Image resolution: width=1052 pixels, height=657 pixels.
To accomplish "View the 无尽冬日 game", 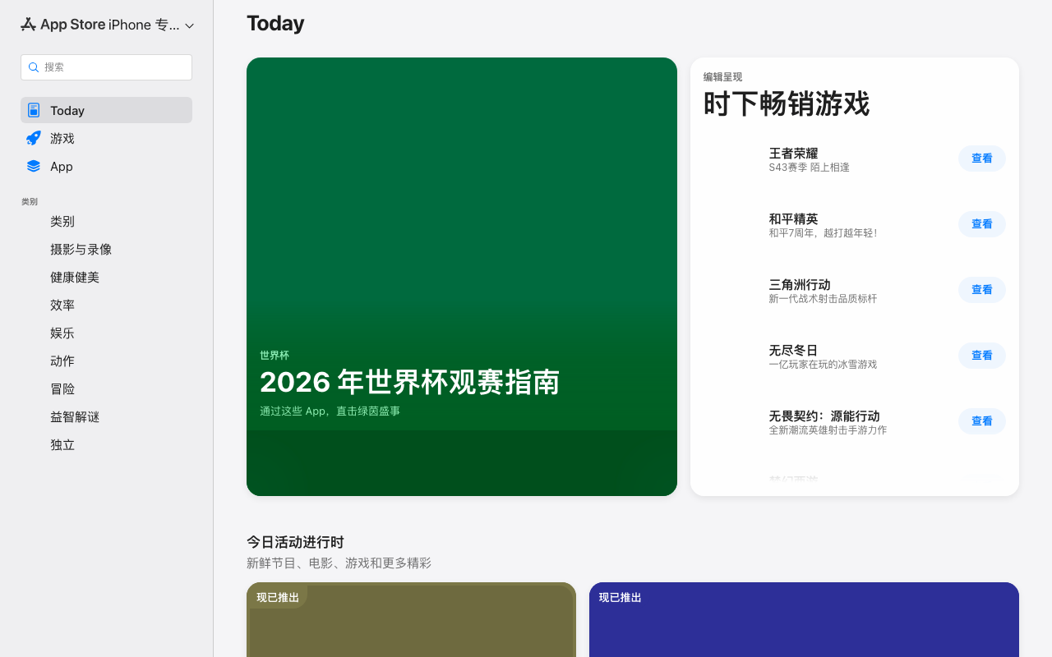I will tap(982, 356).
